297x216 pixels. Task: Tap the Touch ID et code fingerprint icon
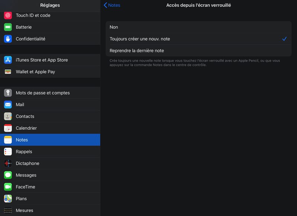click(8, 15)
